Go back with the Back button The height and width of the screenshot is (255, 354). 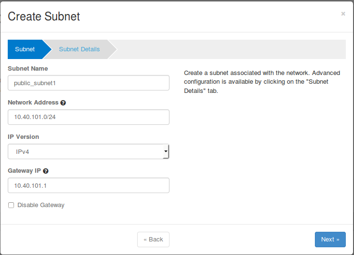[153, 240]
